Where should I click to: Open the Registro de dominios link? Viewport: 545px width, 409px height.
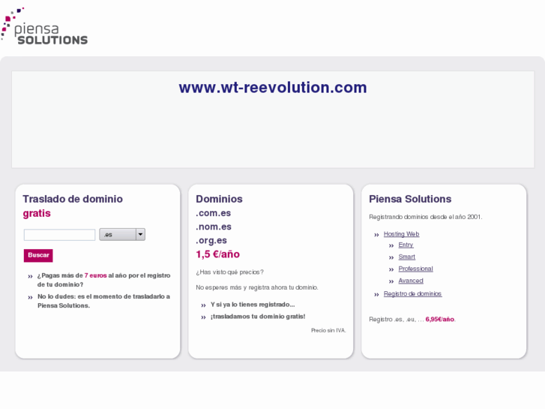coord(412,293)
